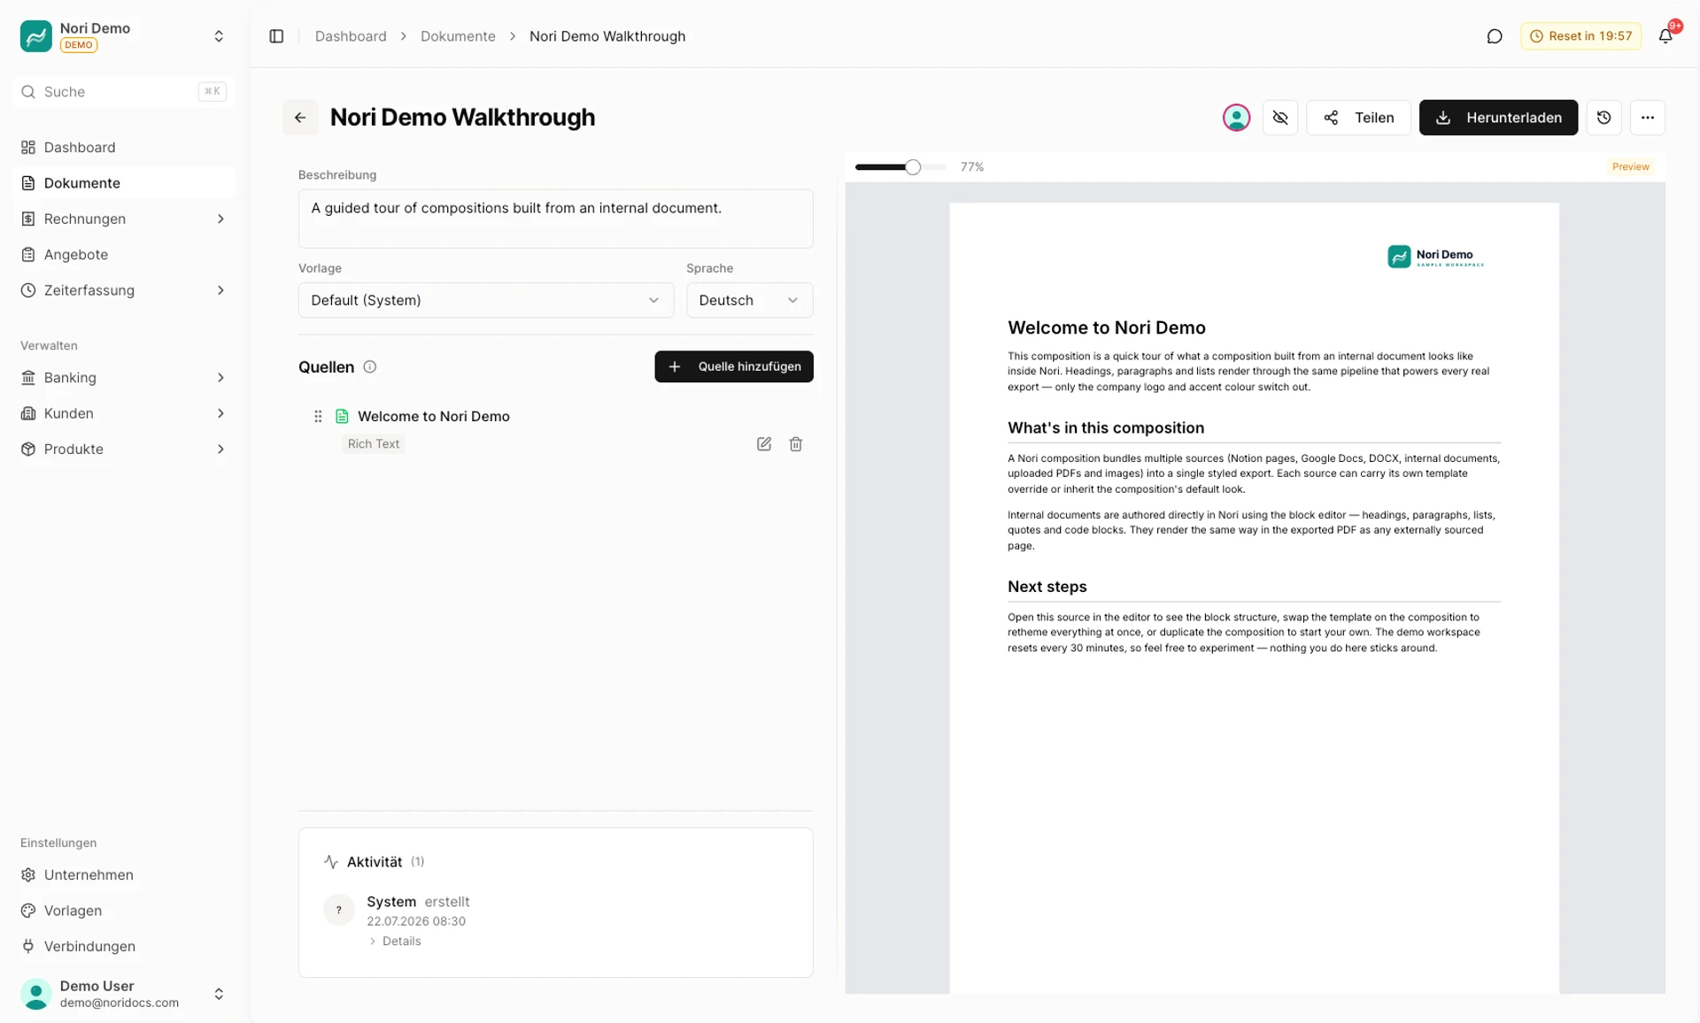
Task: Open notifications bell
Action: 1665,36
